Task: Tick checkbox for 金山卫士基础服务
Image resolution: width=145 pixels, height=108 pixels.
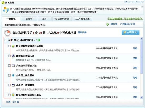Action: point(9,85)
